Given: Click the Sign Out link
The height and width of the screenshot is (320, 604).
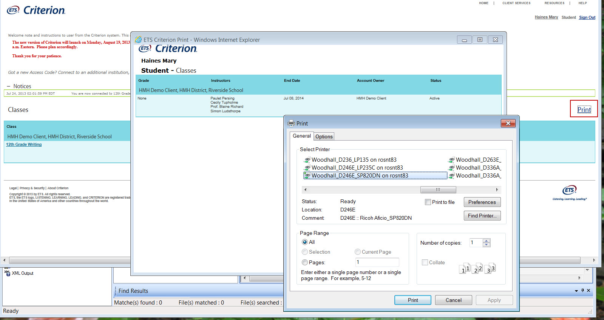Looking at the screenshot, I should [x=587, y=17].
